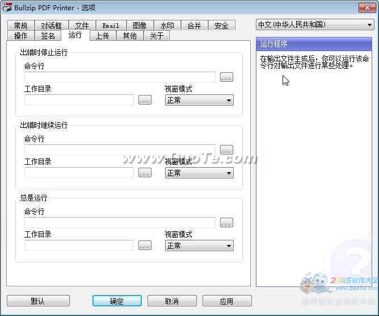Close the Bullzip PDF Printer dialog
Screen dimensions: 379x316
(367, 7)
